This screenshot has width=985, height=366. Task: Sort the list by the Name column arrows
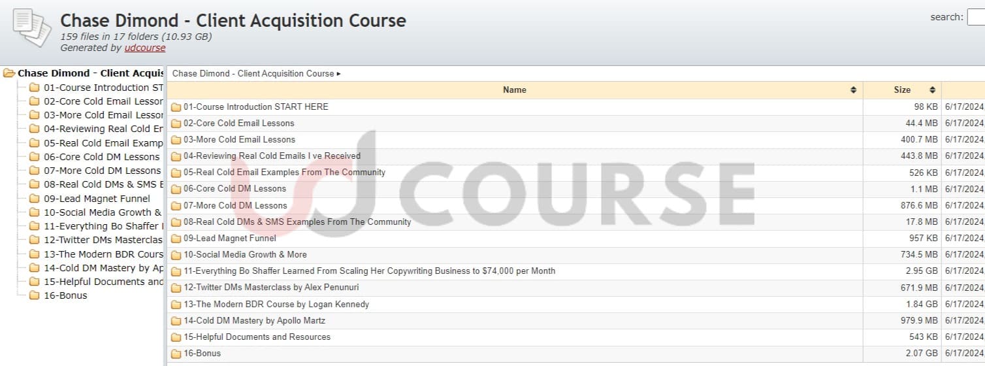click(x=853, y=90)
